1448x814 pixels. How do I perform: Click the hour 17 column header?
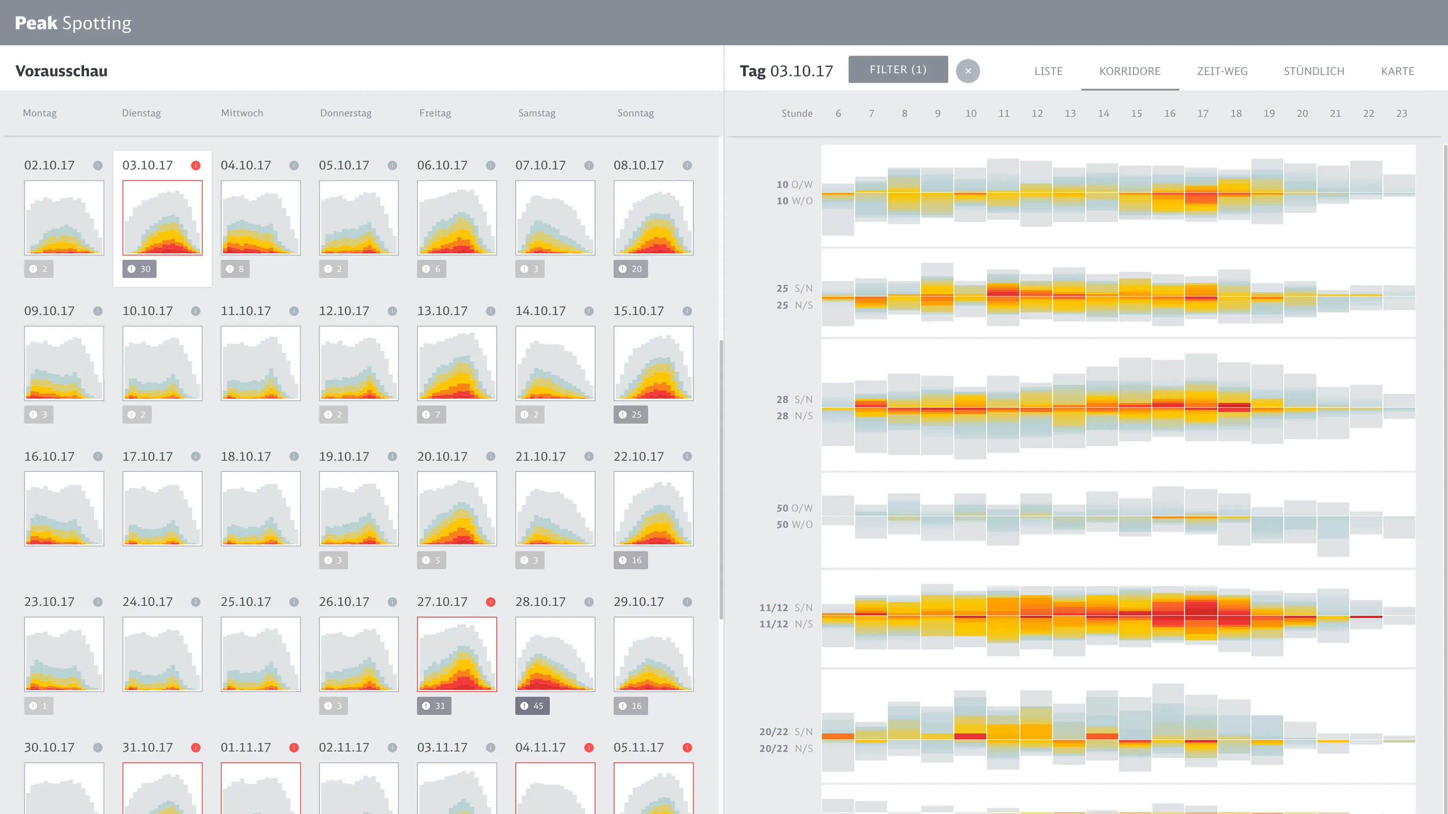point(1203,113)
